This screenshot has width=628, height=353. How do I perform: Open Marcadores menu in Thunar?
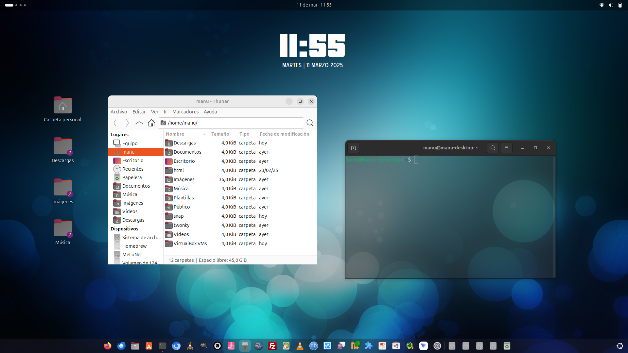pyautogui.click(x=185, y=112)
